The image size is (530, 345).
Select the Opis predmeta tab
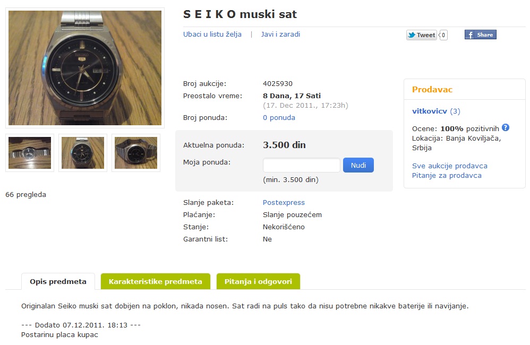[x=58, y=281]
